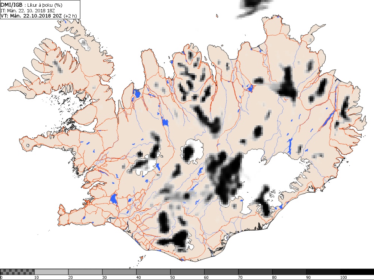Viewport: 374px width, 280px height.
Task: Click the 'IT: Mán. 22. 10. 2018 18Z' line
Action: tap(28, 10)
